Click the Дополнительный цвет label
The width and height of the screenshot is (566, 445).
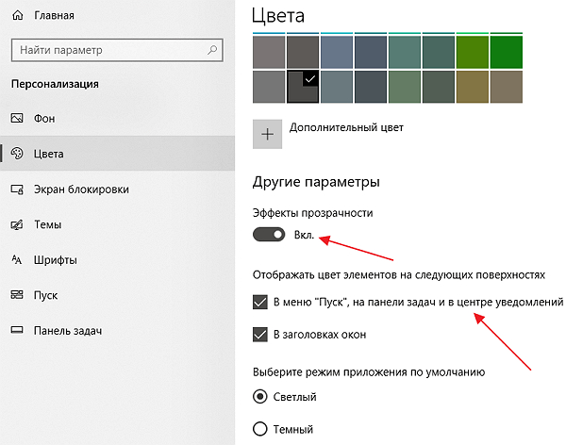pos(346,127)
